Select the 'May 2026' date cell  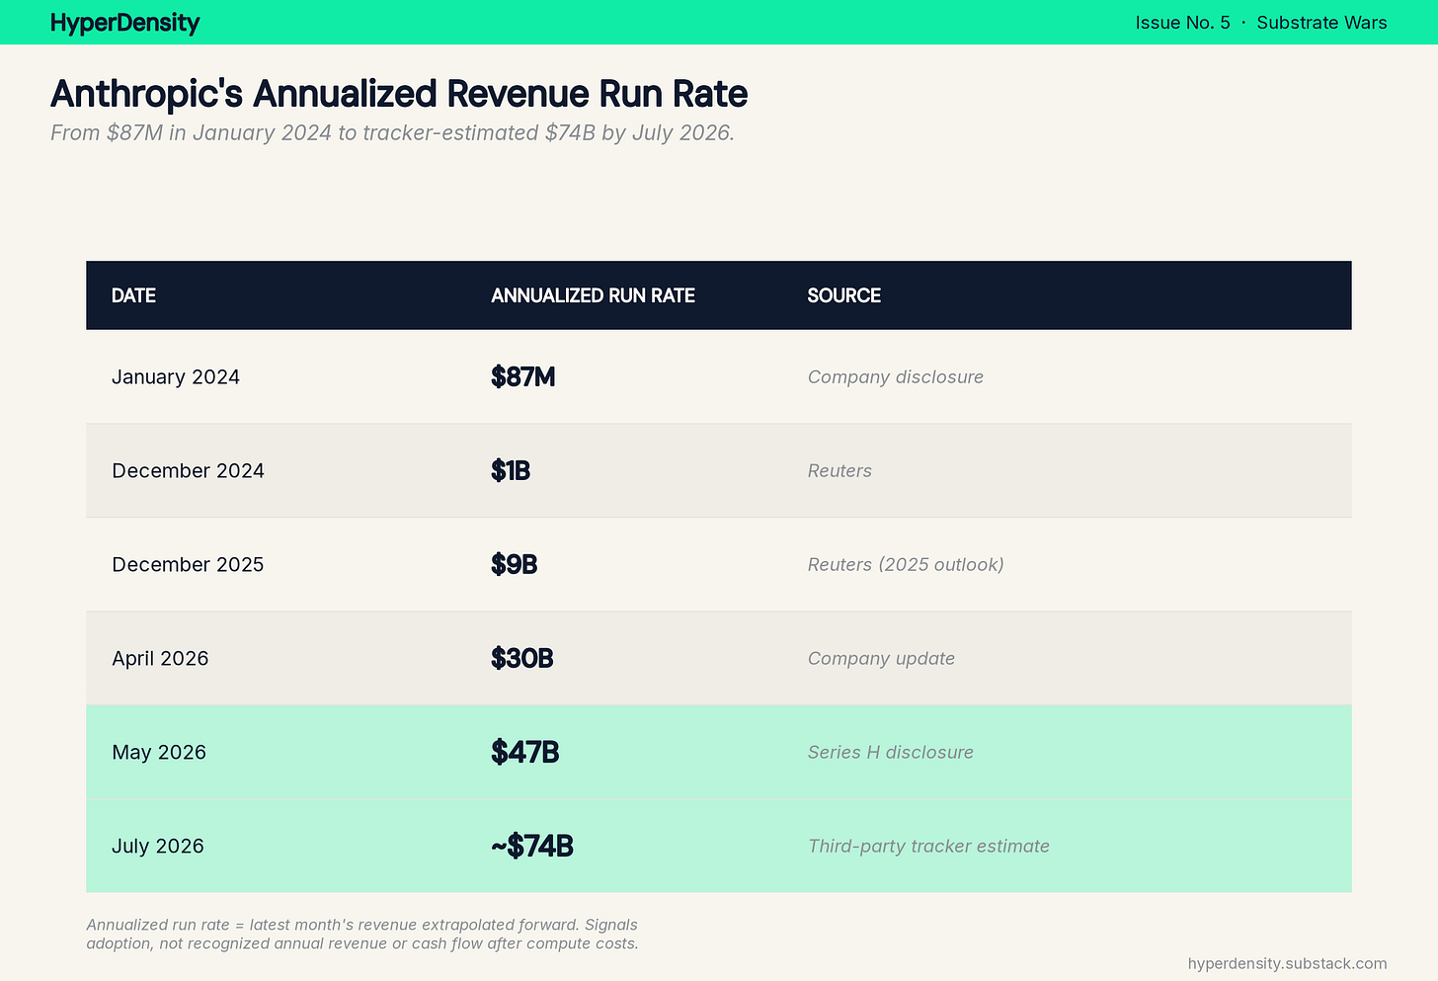point(159,752)
